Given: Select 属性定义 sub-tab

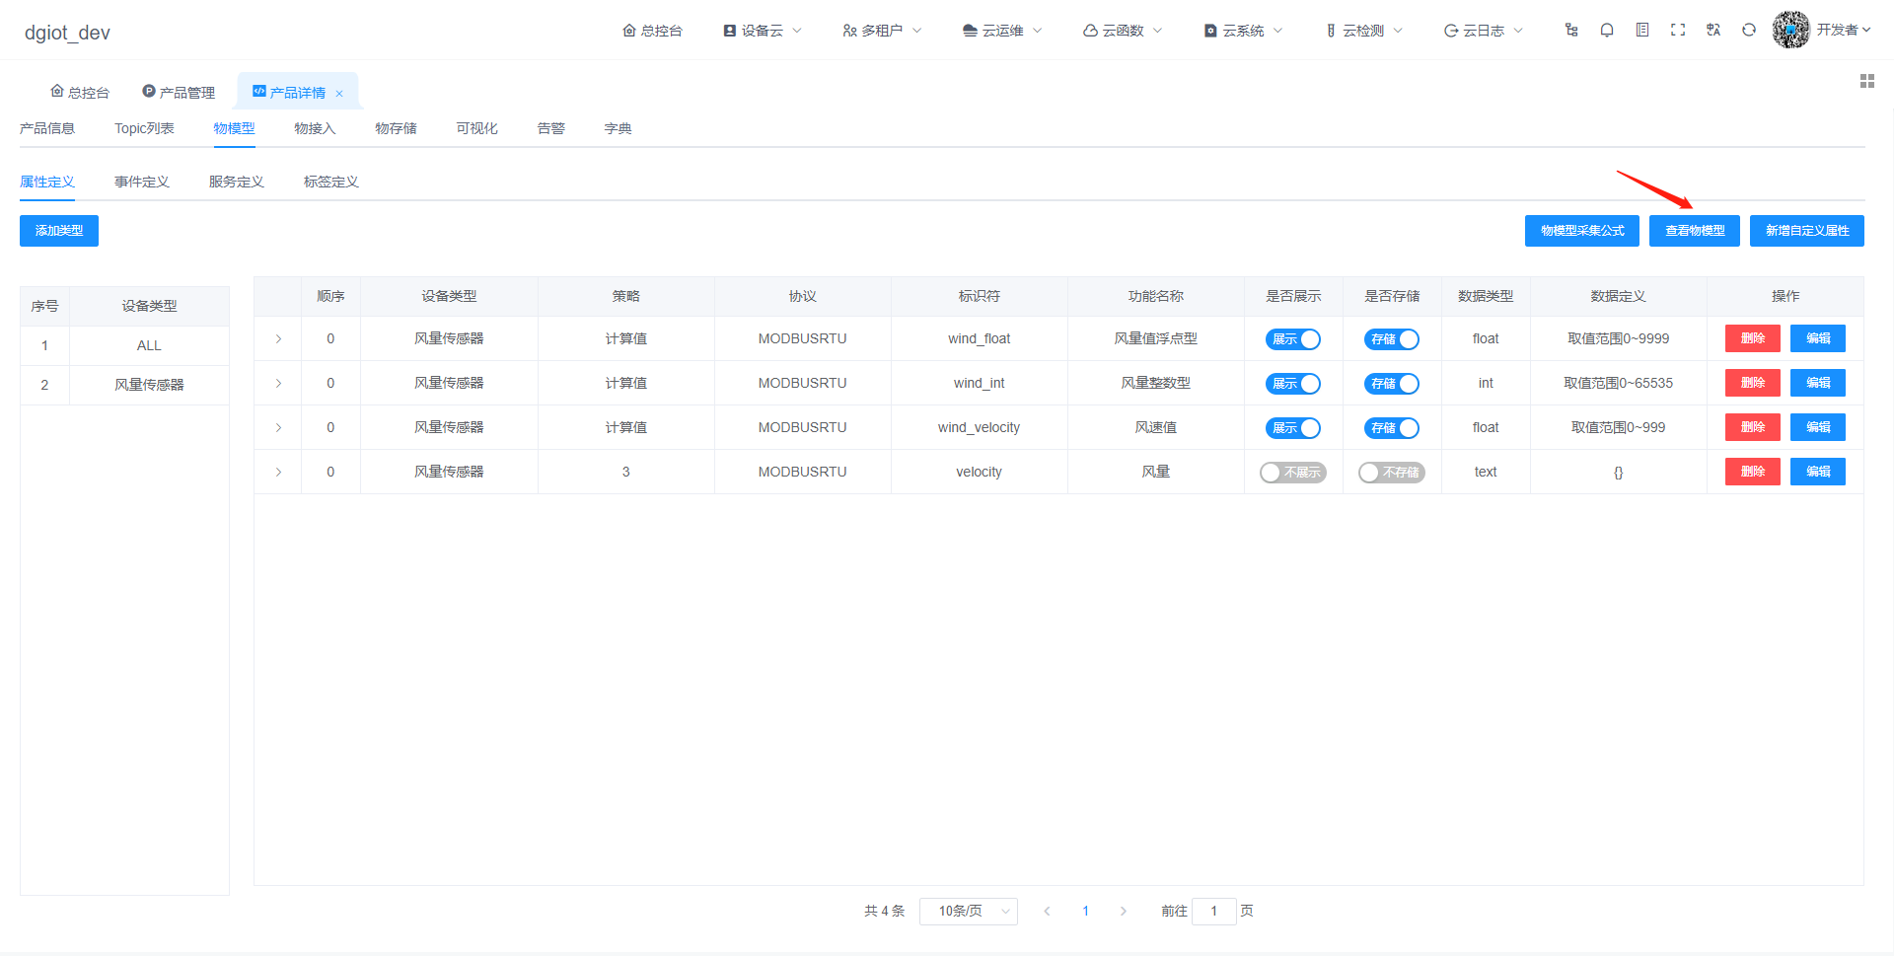Looking at the screenshot, I should (47, 182).
